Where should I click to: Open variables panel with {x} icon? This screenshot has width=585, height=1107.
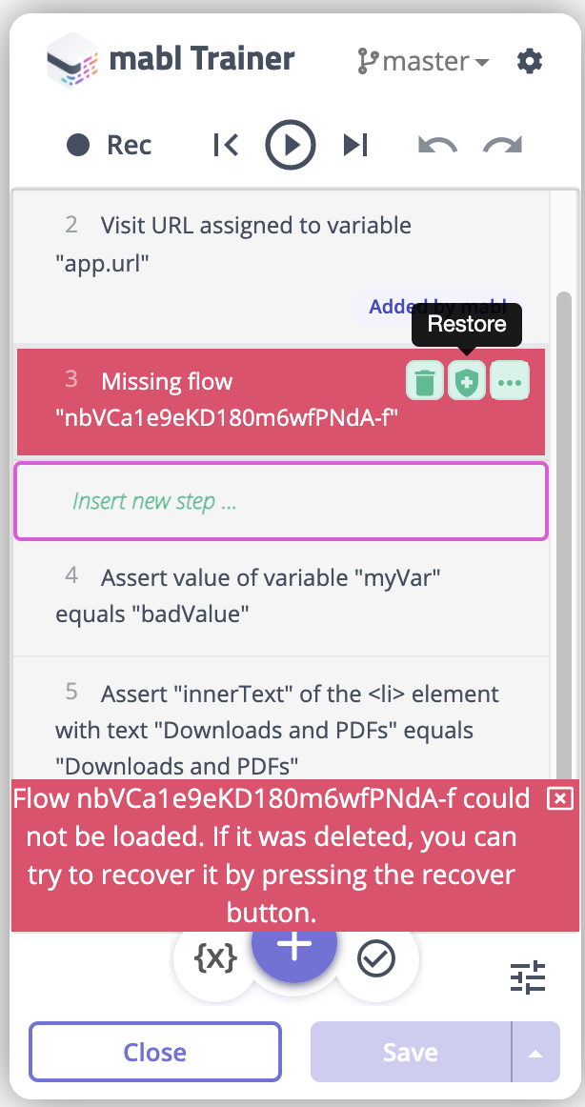tap(214, 958)
